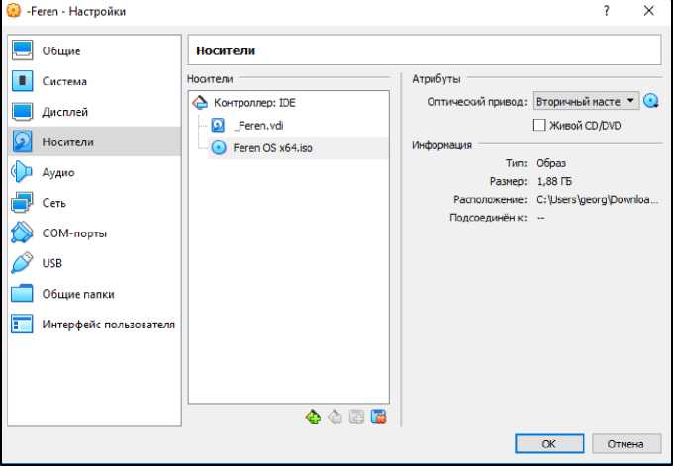673x466 pixels.
Task: Open the Оптический привод dropdown
Action: 586,101
